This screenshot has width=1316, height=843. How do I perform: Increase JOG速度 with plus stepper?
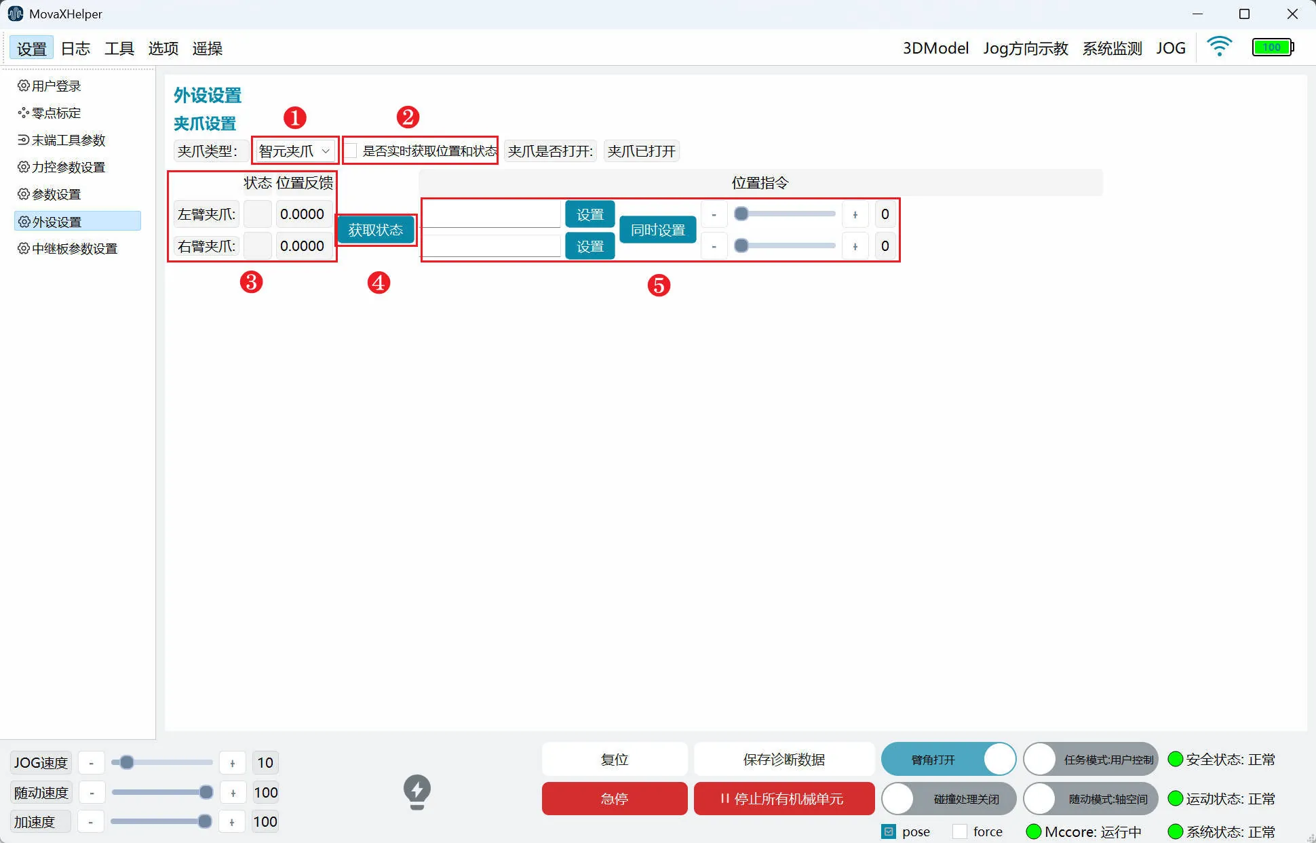point(233,763)
